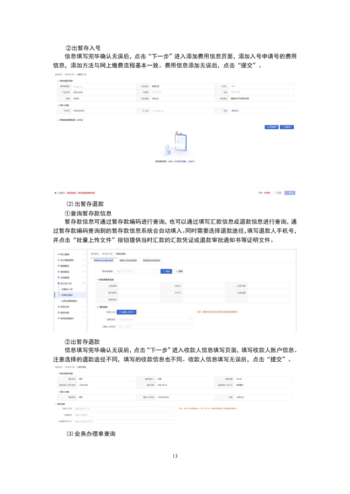Click the 我的消息 sidebar icon
The height and width of the screenshot is (494, 350).
click(59, 313)
